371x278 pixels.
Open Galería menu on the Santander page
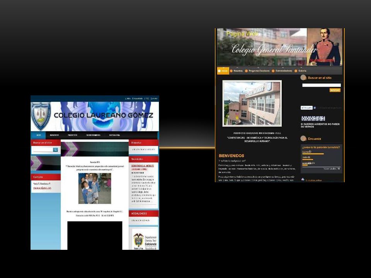tap(301, 71)
